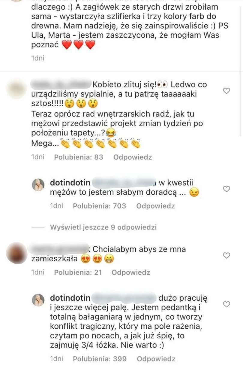The image size is (243, 368).
Task: Open blurred username mention before 'dużo pracuję'
Action: 124,297
